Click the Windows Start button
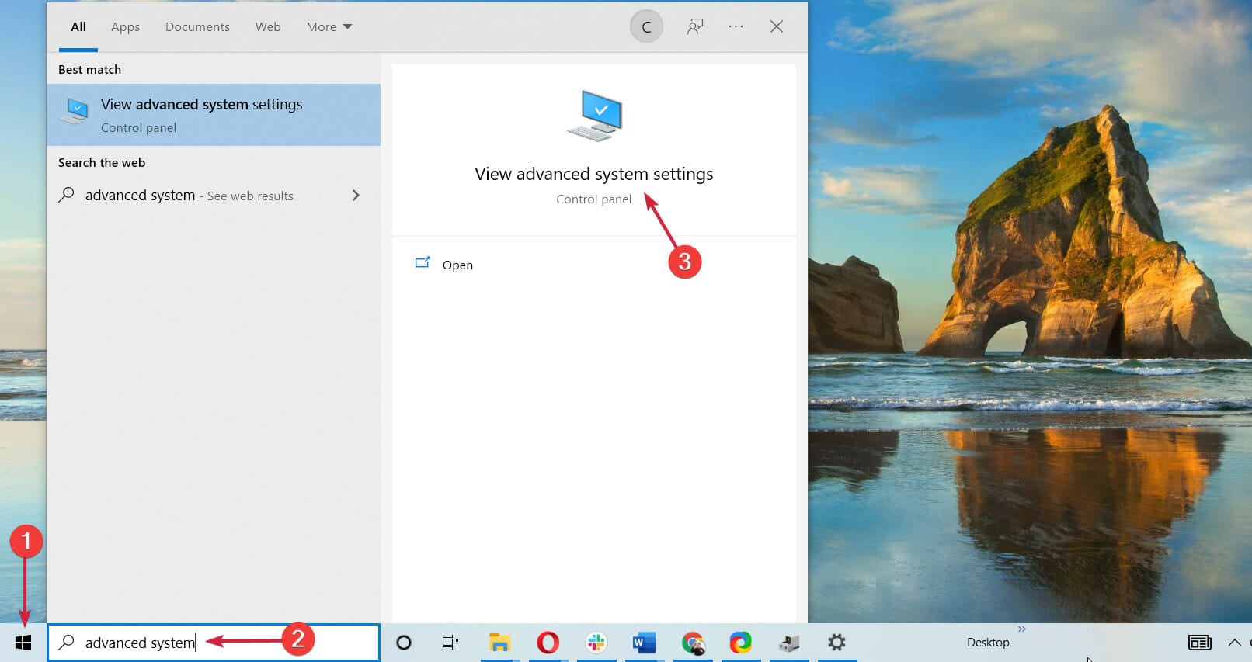The image size is (1252, 662). pos(23,643)
